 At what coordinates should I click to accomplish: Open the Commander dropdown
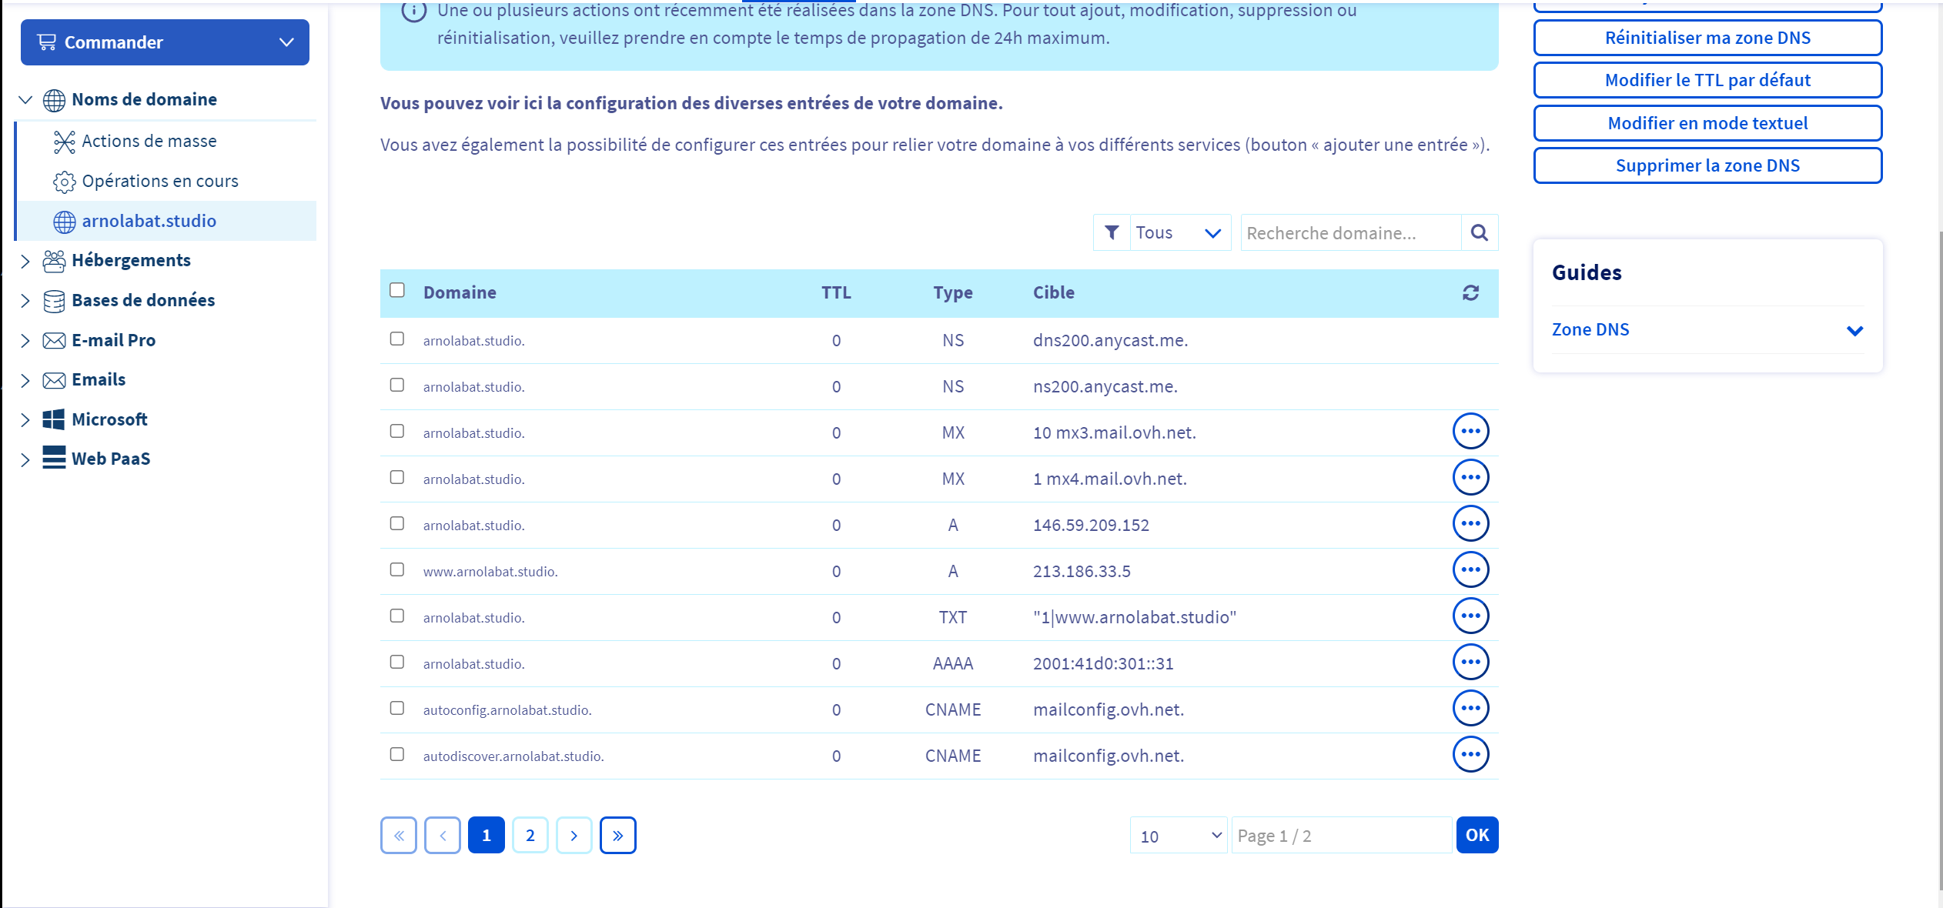click(165, 42)
